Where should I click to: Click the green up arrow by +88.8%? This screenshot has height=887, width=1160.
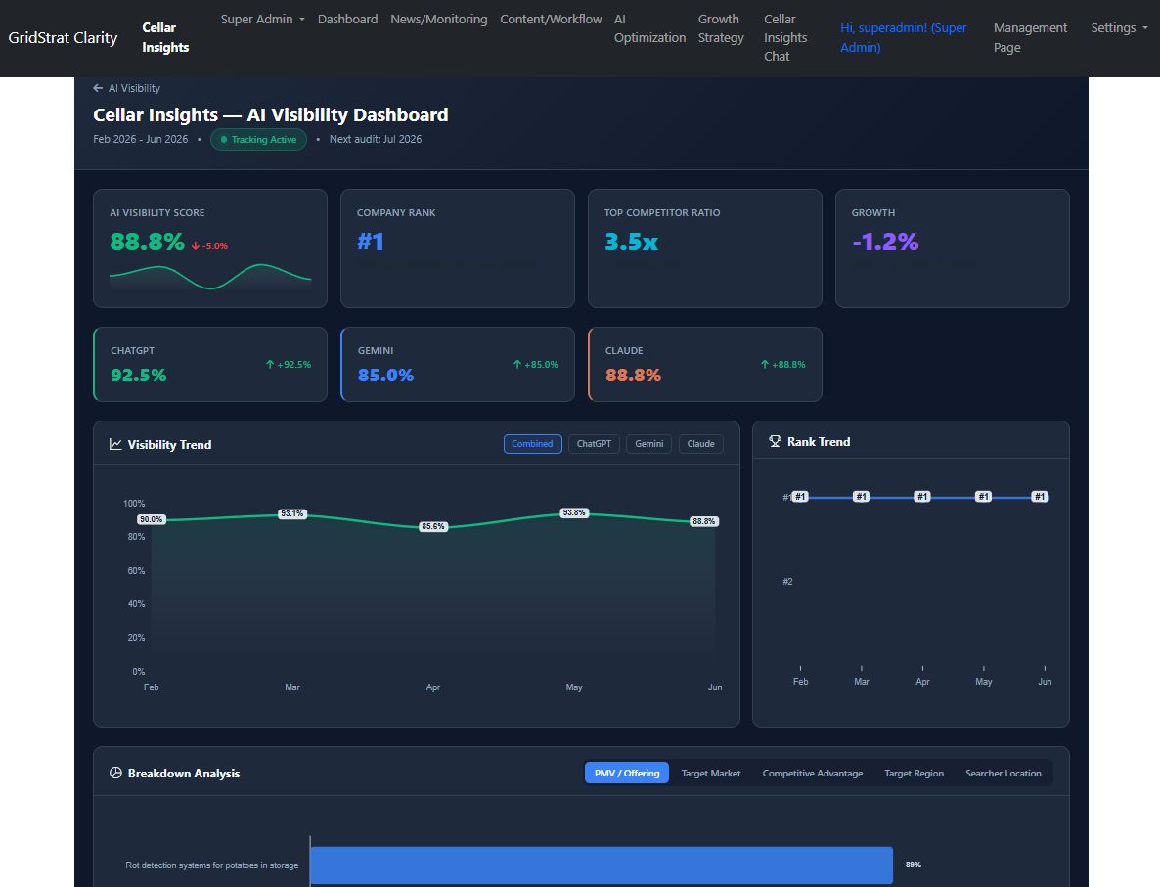click(x=764, y=364)
